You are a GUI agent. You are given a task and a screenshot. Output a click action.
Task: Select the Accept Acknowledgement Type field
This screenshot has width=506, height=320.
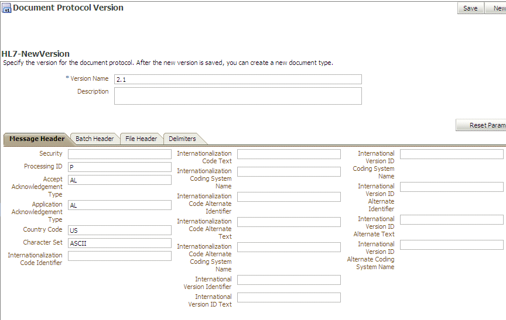point(119,180)
